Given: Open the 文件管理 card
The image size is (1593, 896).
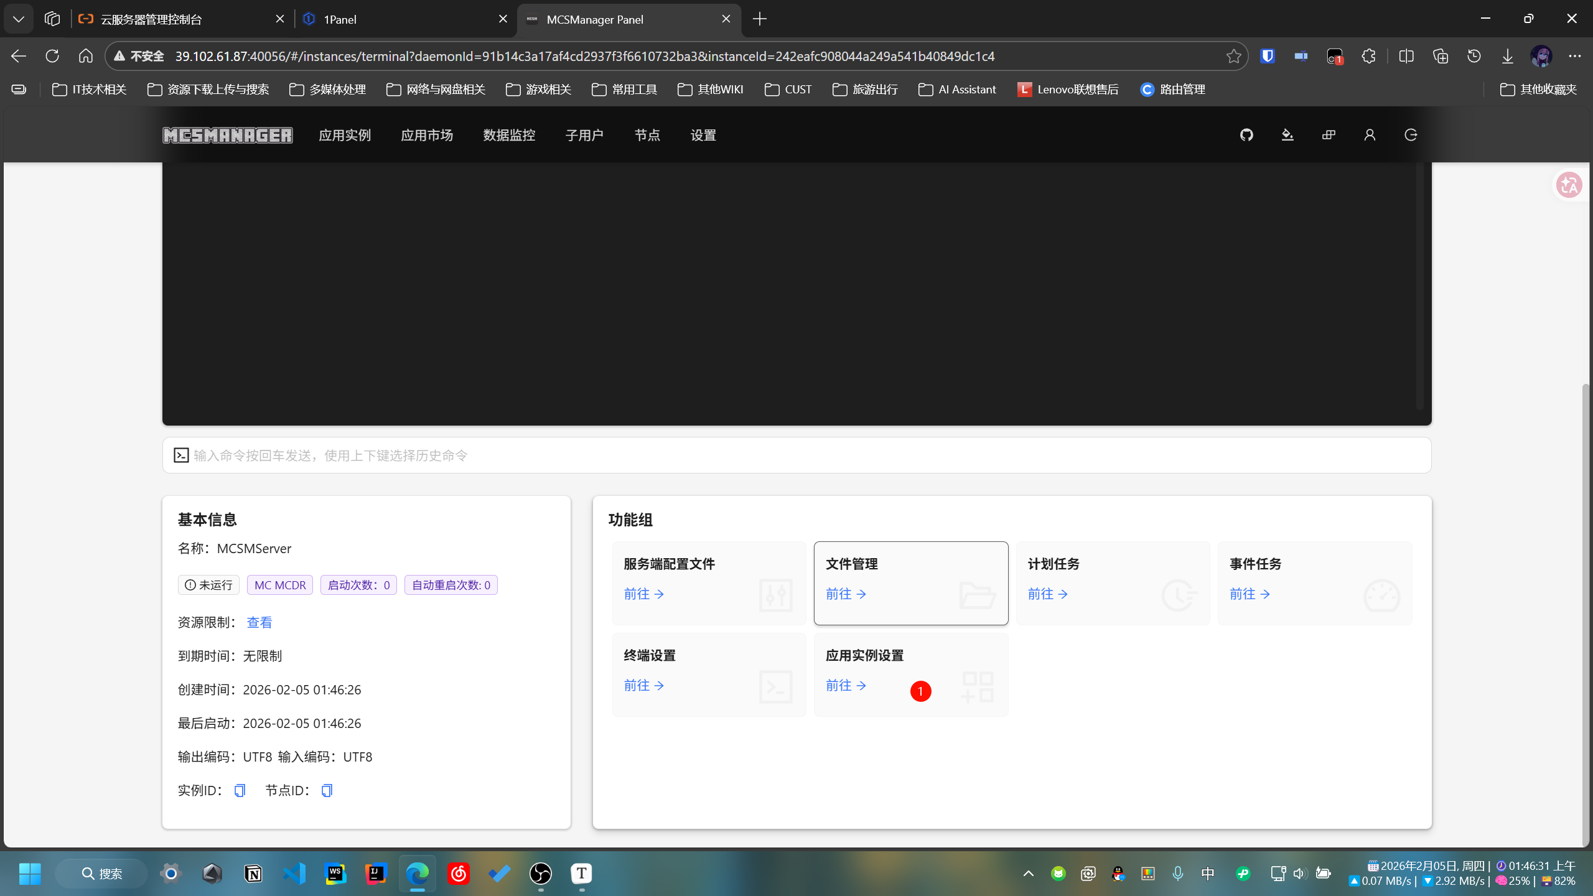Looking at the screenshot, I should [x=910, y=582].
